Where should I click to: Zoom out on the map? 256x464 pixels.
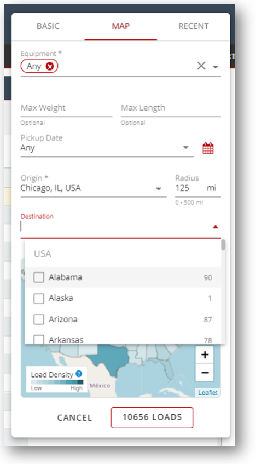pos(205,373)
